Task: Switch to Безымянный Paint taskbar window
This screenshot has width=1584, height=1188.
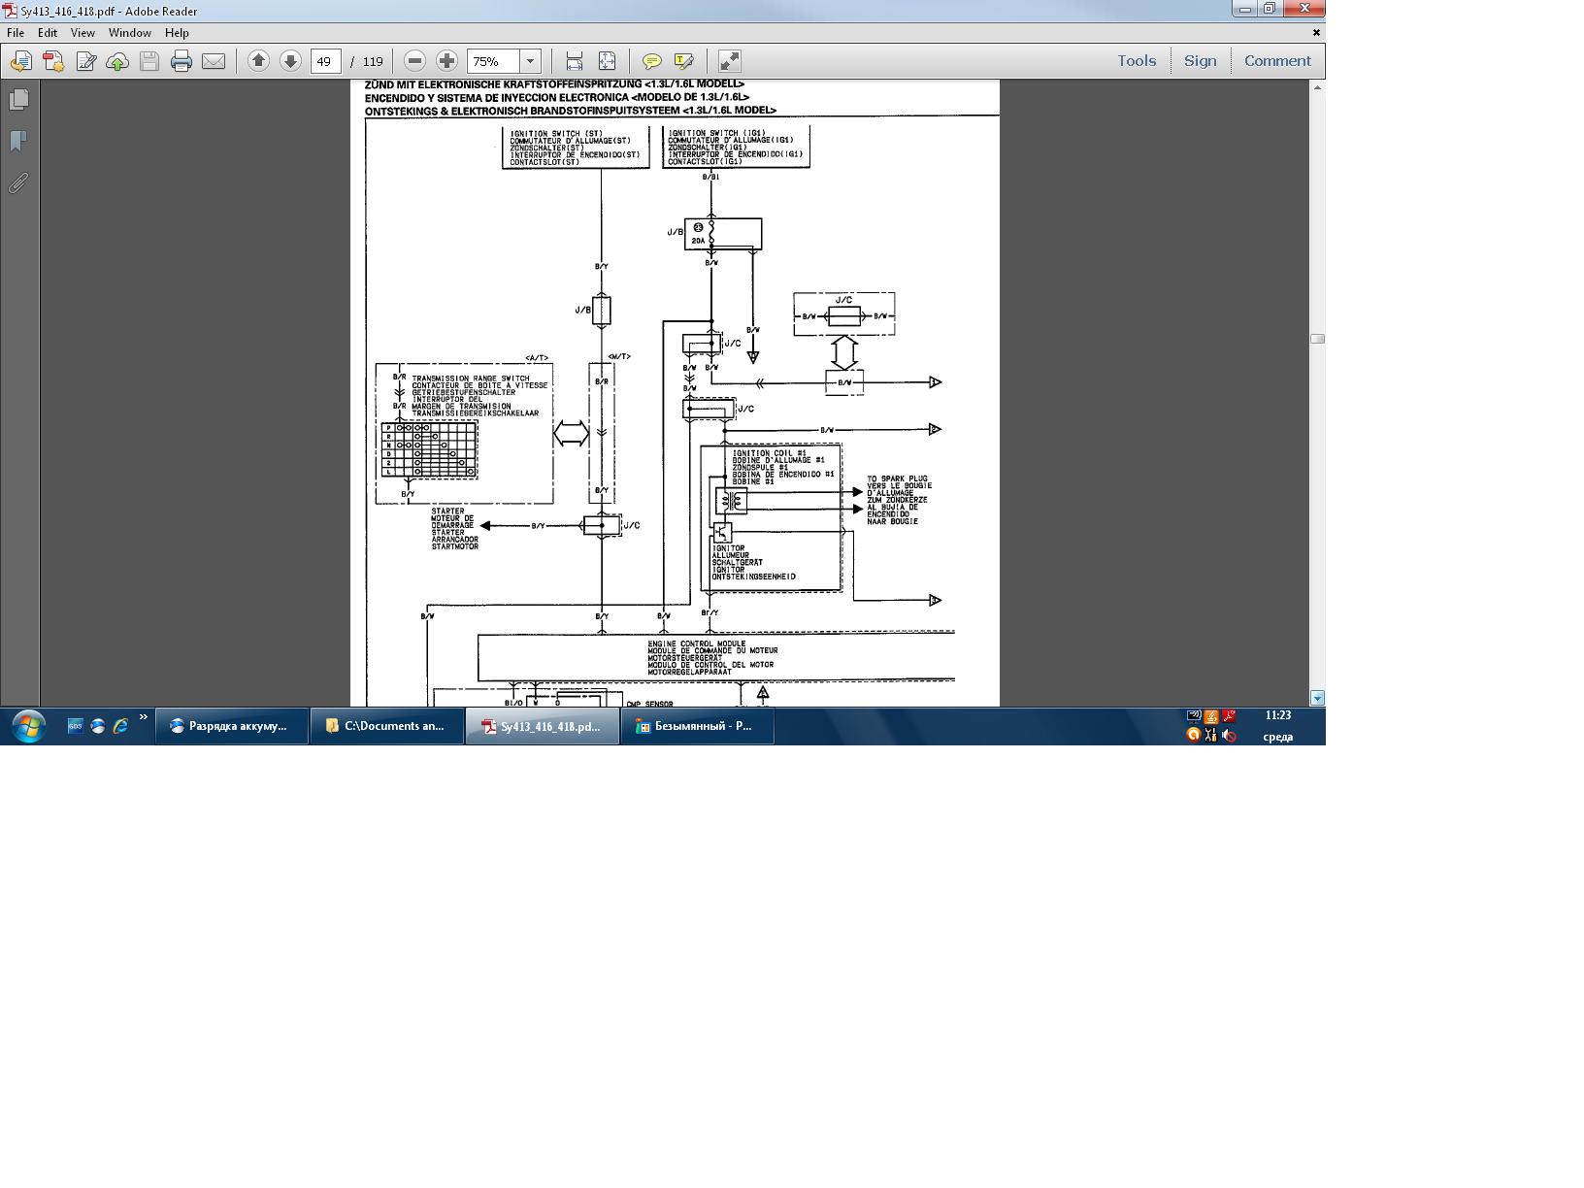Action: click(698, 725)
